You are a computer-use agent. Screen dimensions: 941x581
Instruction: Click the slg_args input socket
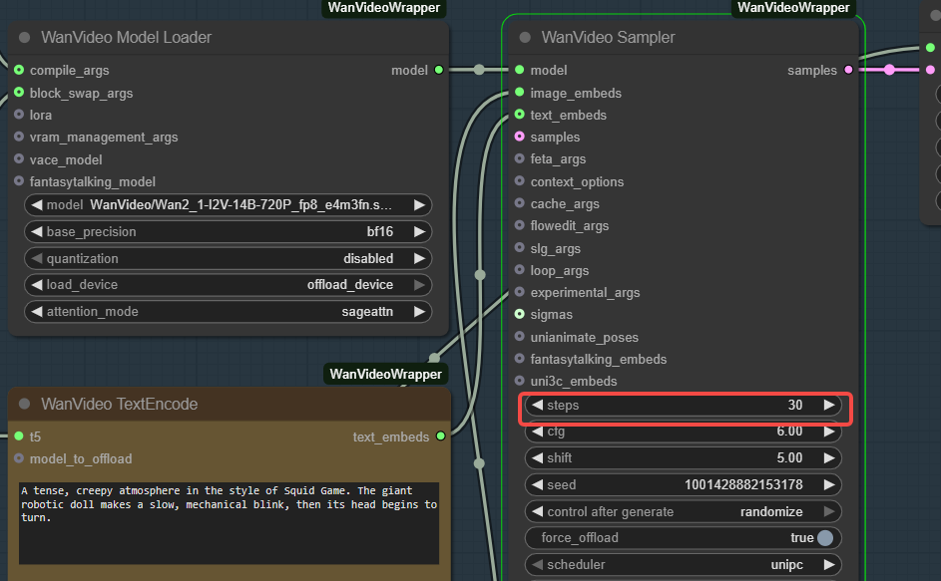(x=520, y=247)
